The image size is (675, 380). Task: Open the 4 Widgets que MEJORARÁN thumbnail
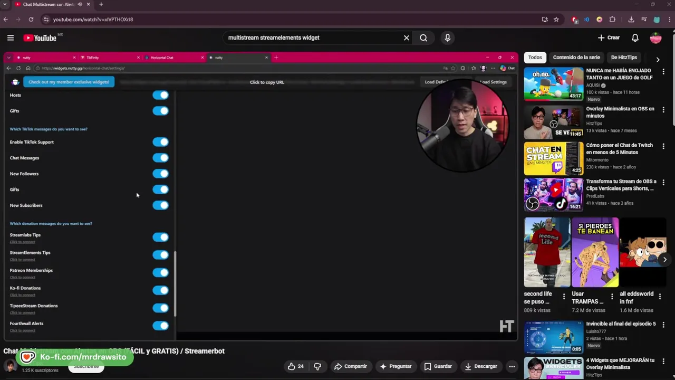tap(553, 368)
